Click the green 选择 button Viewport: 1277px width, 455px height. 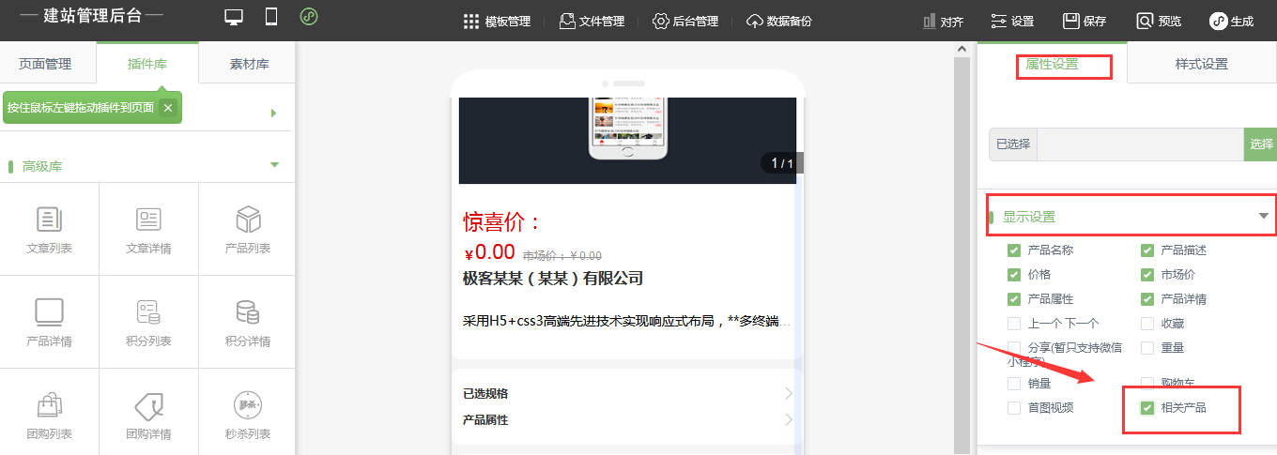coord(1261,144)
